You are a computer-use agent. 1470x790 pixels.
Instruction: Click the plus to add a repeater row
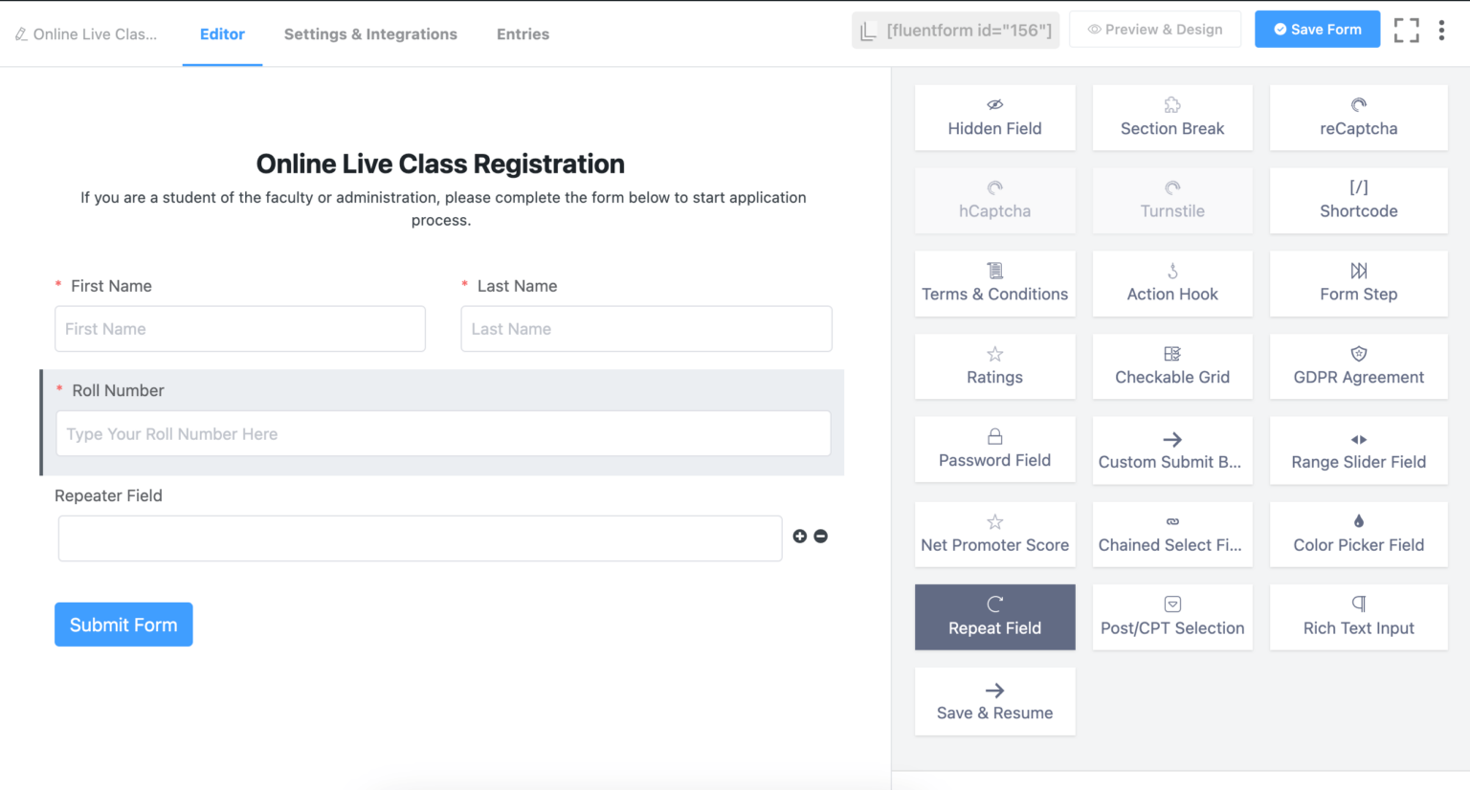pos(800,537)
